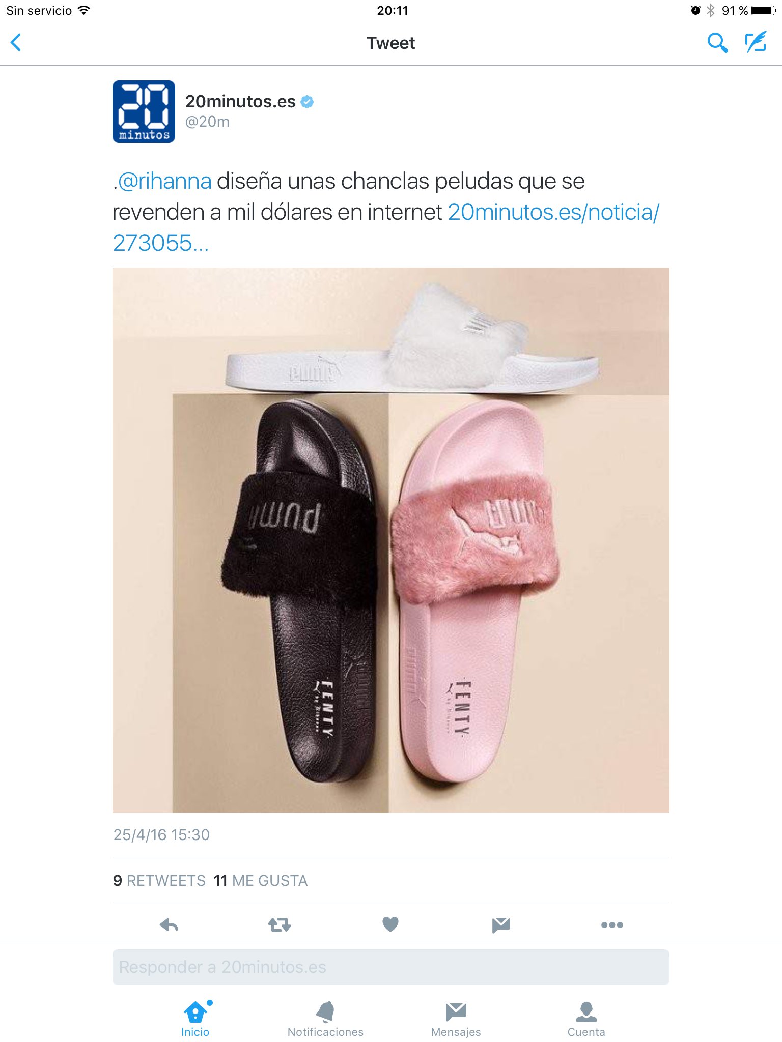
Task: Tap the 20minutos.es account name
Action: pyautogui.click(x=240, y=101)
